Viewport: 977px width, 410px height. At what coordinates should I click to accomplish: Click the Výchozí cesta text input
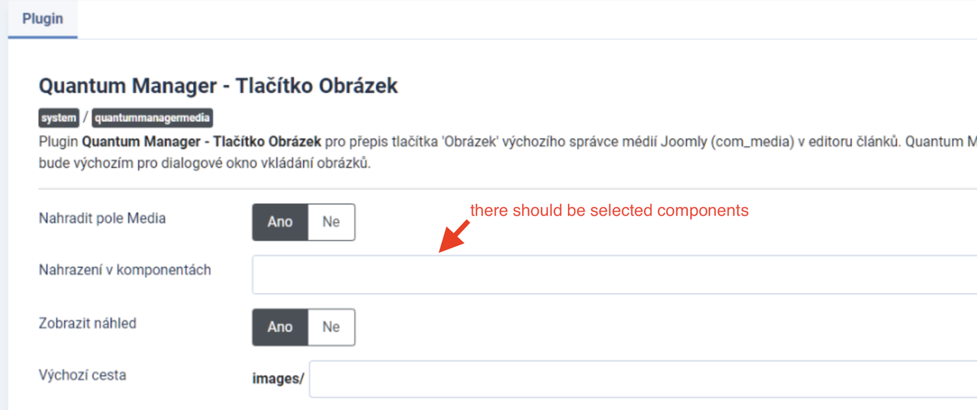click(641, 379)
